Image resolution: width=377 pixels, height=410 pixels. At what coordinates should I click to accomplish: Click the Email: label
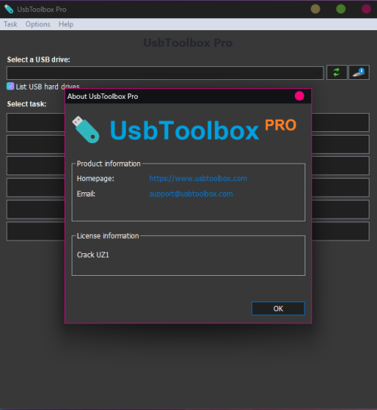click(86, 194)
